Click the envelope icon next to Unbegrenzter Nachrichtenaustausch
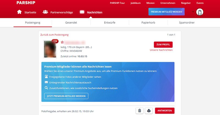The height and width of the screenshot is (115, 220). click(x=46, y=82)
